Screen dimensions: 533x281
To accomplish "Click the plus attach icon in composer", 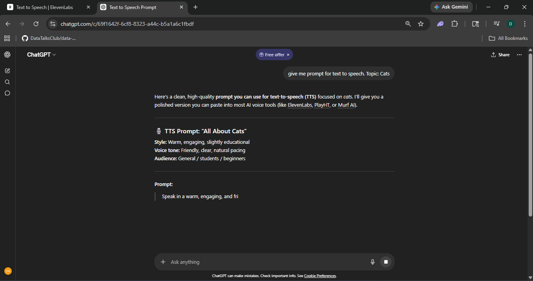I will click(x=163, y=262).
